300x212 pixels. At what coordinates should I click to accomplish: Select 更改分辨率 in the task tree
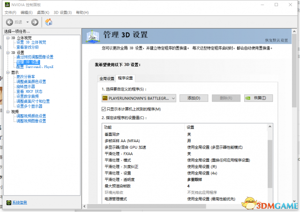(25, 76)
